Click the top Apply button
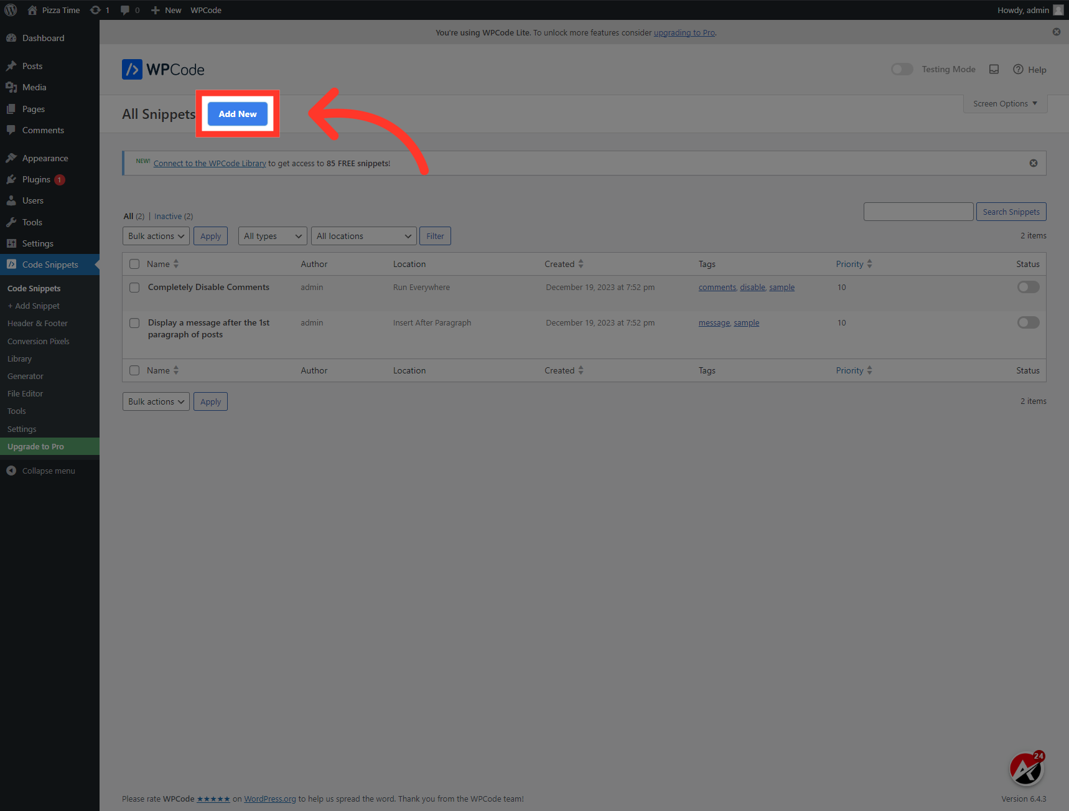 pyautogui.click(x=210, y=236)
